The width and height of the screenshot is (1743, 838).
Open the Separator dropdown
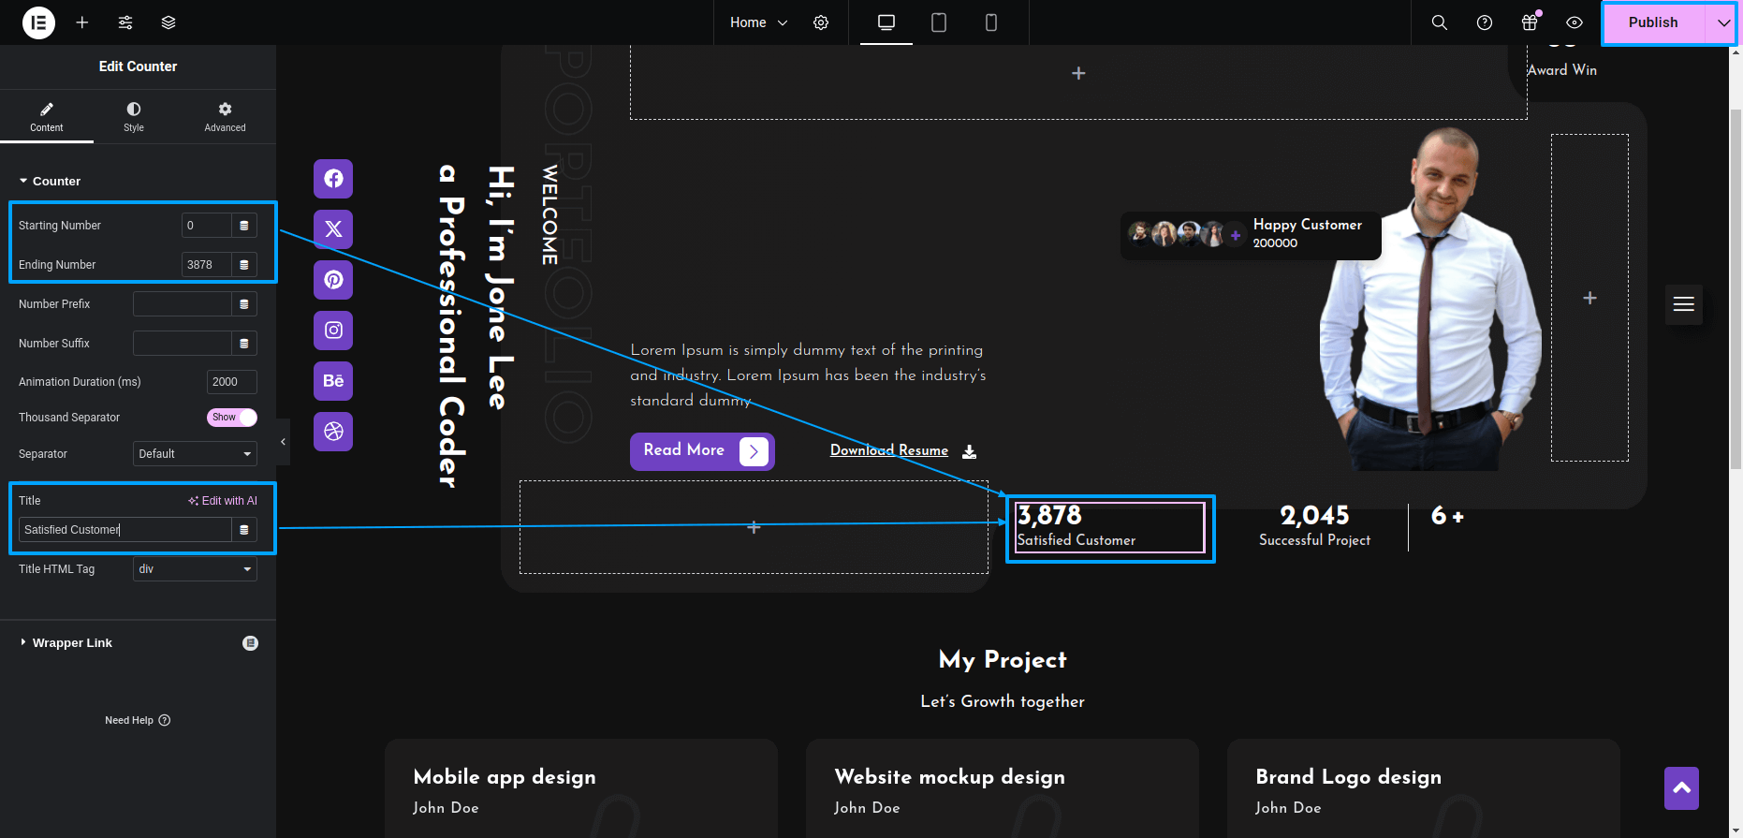coord(195,454)
